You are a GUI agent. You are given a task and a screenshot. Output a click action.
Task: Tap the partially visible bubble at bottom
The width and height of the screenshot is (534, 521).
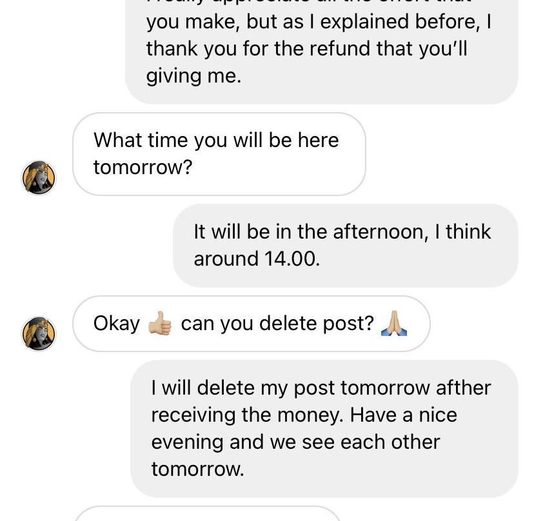coord(207,513)
